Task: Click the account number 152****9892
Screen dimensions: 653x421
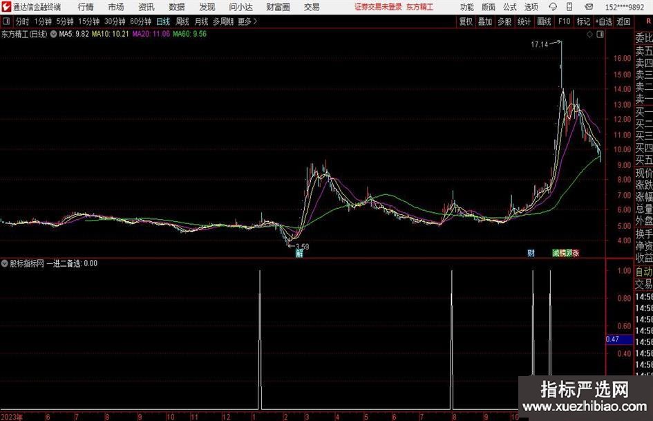Action: pos(625,7)
